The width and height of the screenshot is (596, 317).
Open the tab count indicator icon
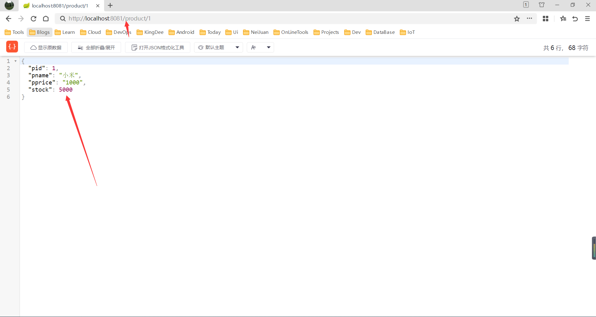click(x=526, y=5)
